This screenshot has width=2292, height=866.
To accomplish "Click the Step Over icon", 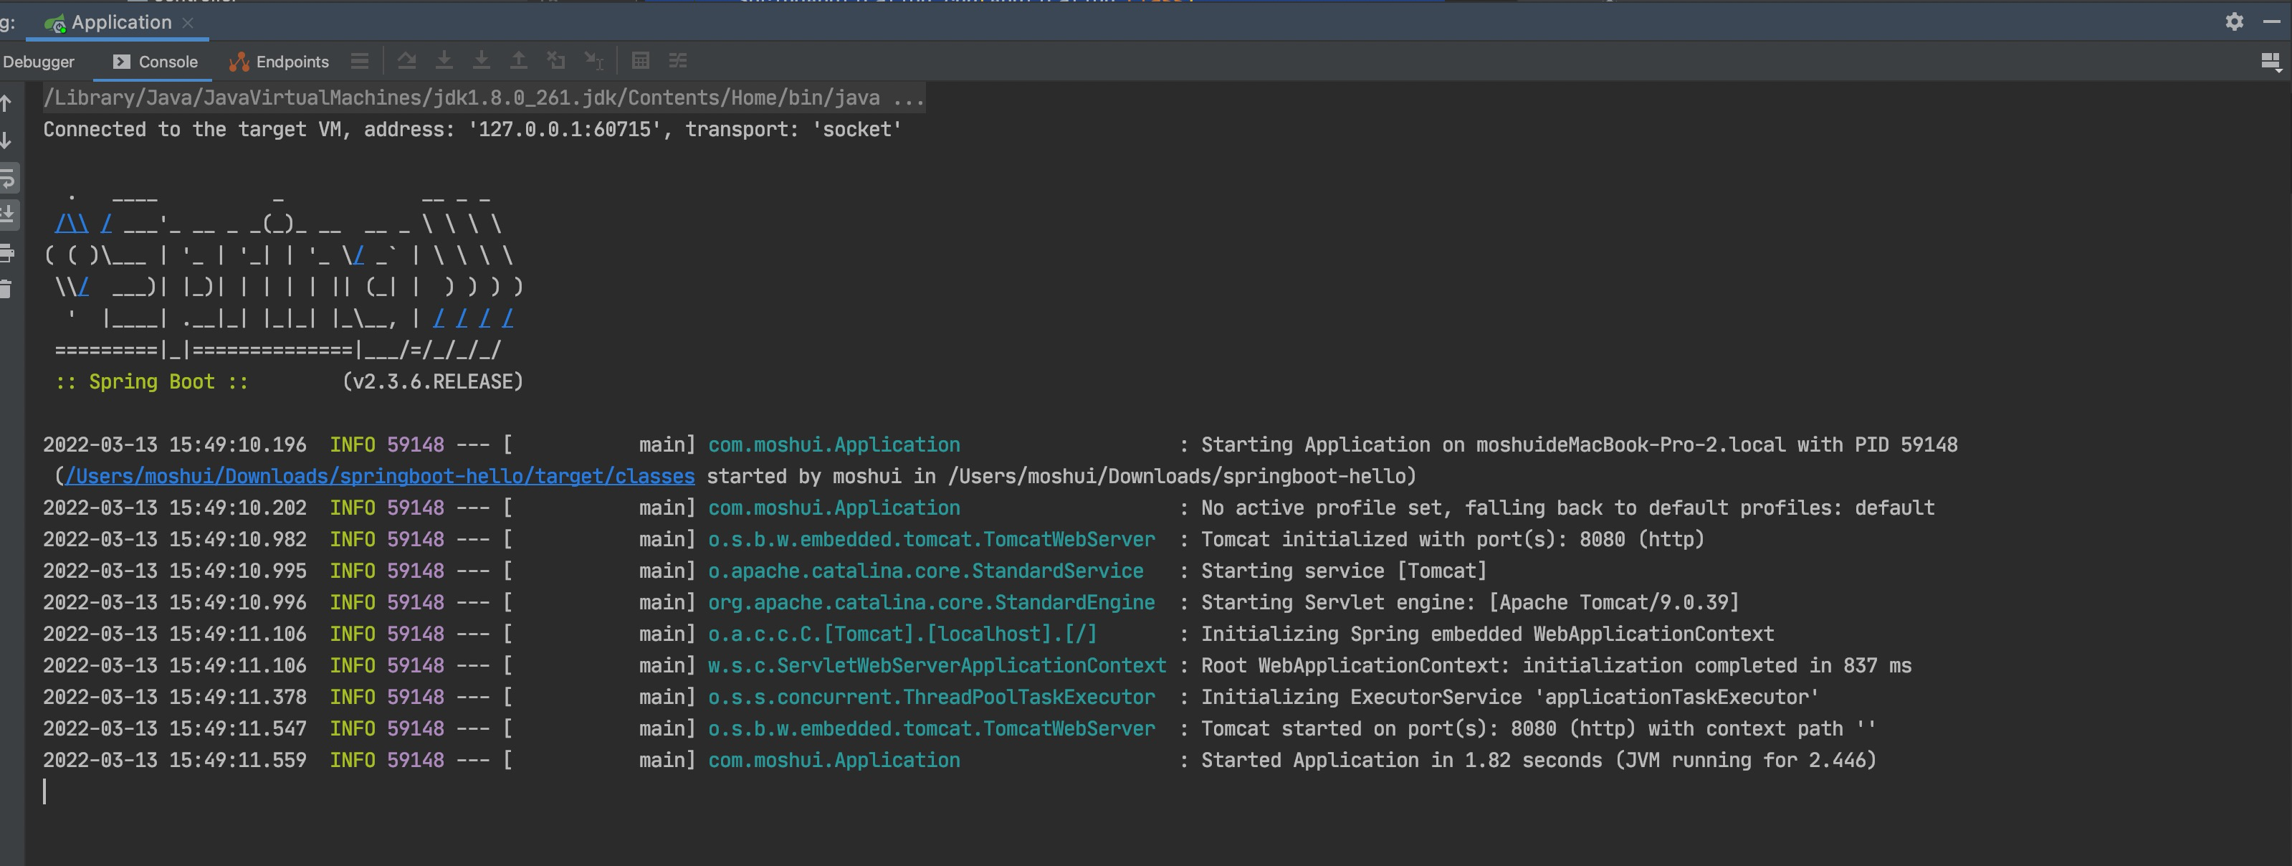I will click(x=406, y=60).
